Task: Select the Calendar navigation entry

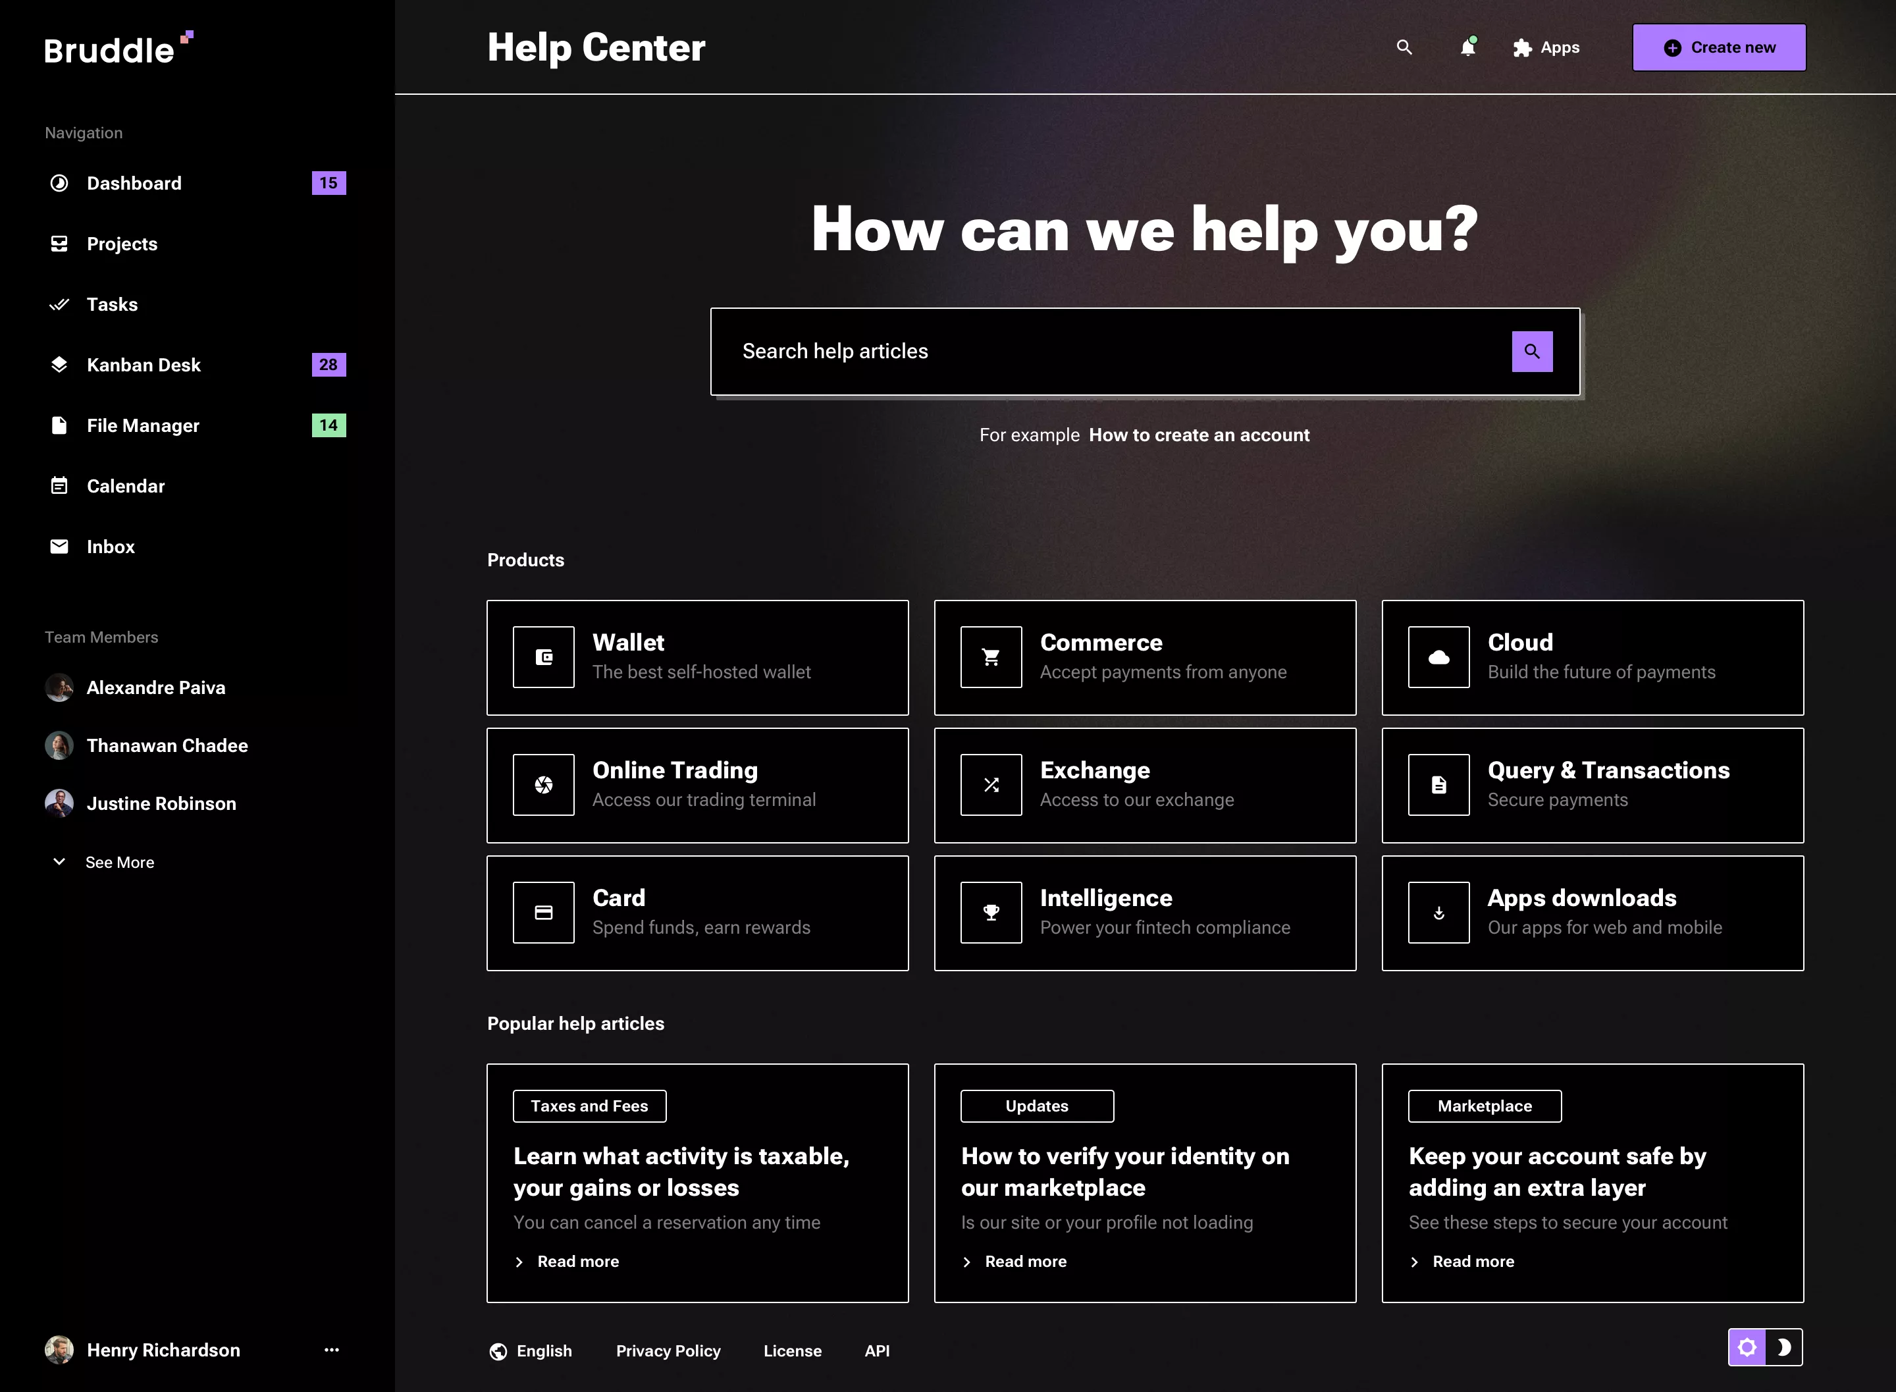Action: 126,485
